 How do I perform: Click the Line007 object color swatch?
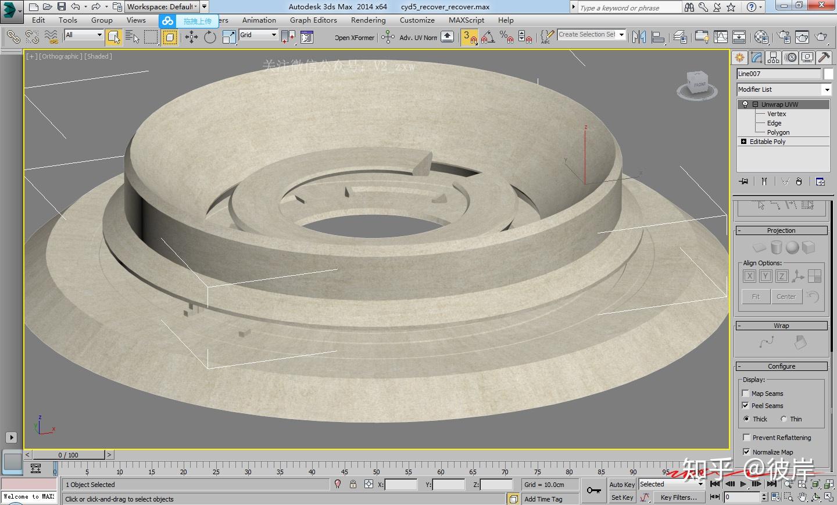[x=828, y=74]
